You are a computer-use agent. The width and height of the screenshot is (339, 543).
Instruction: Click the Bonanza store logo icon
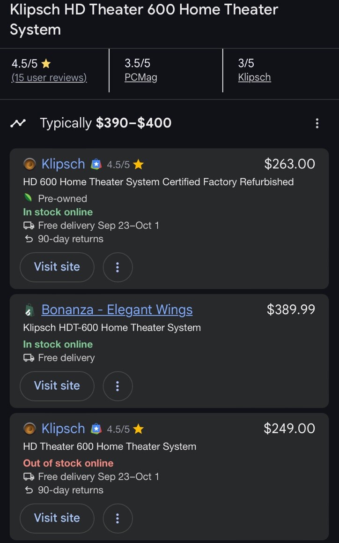(x=29, y=310)
